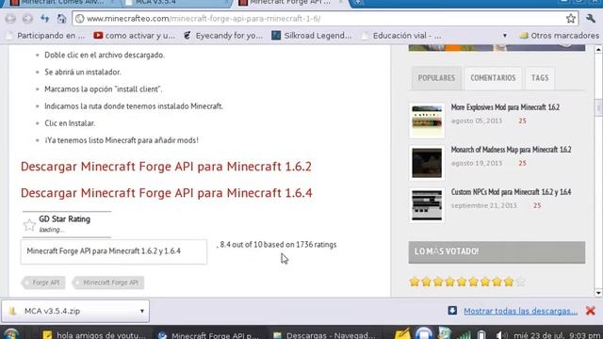603x339 pixels.
Task: Expand the bookmarks overflow arrow
Action: pos(505,36)
